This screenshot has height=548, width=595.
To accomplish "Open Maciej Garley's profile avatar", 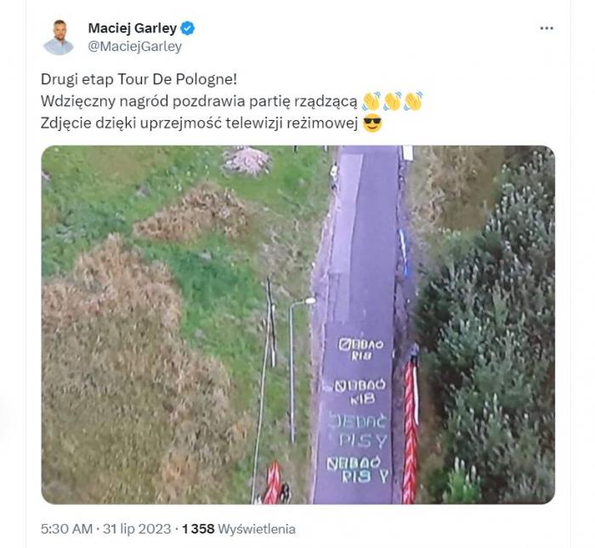I will tap(59, 37).
